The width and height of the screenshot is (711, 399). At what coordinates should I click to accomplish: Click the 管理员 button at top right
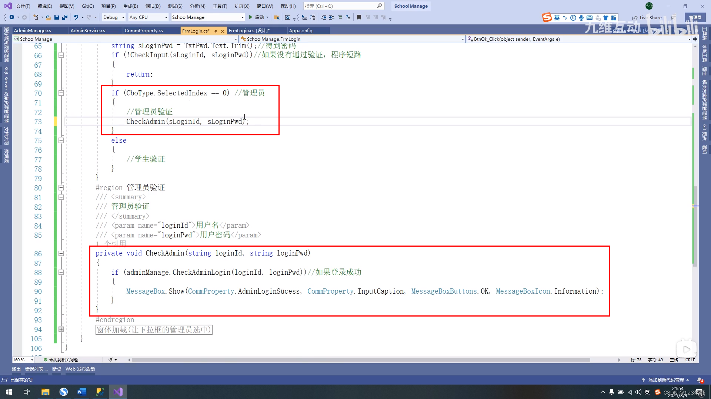point(695,17)
